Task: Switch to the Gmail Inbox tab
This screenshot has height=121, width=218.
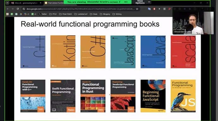Action: (x=25, y=3)
